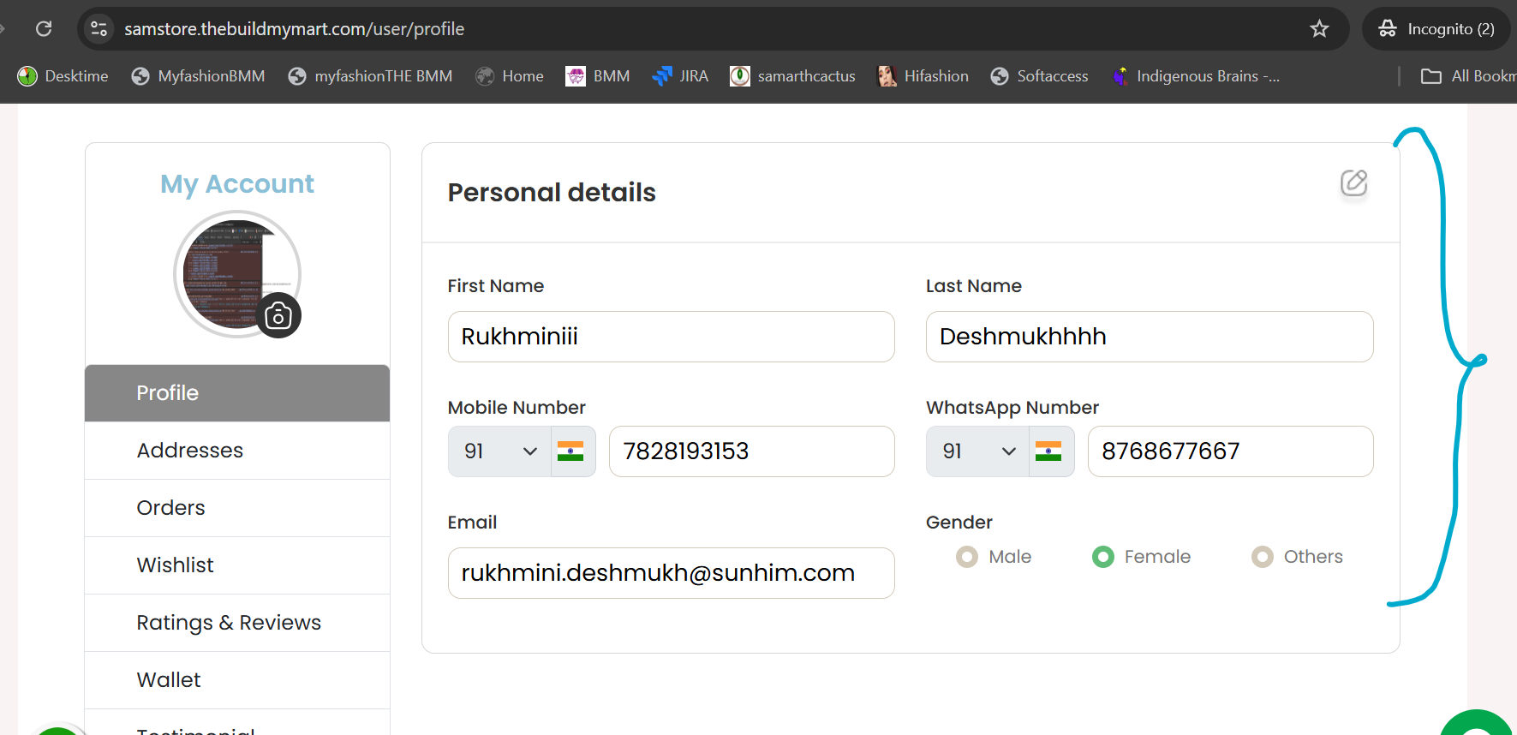The width and height of the screenshot is (1517, 735).
Task: Open the Softaccess bookmark
Action: click(x=1039, y=76)
